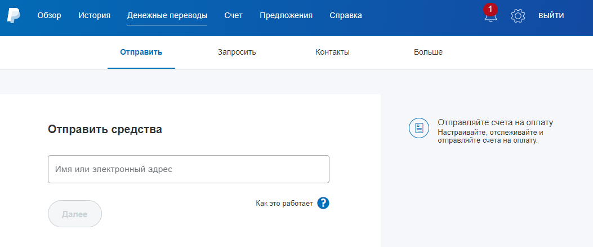Select Денежные переводы menu item
Viewport: 593px width, 247px height.
coord(167,16)
